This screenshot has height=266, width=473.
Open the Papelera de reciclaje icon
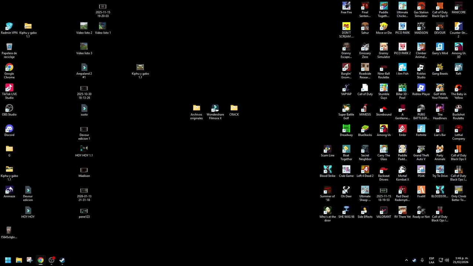[x=9, y=51]
